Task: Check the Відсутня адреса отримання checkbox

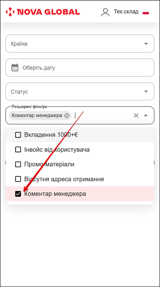Action: 18,179
